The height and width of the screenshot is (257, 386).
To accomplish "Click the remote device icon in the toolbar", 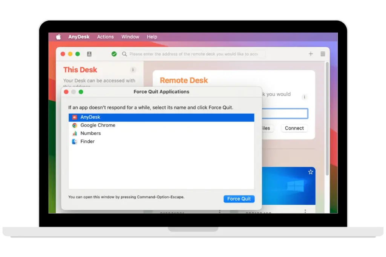I will (x=89, y=54).
